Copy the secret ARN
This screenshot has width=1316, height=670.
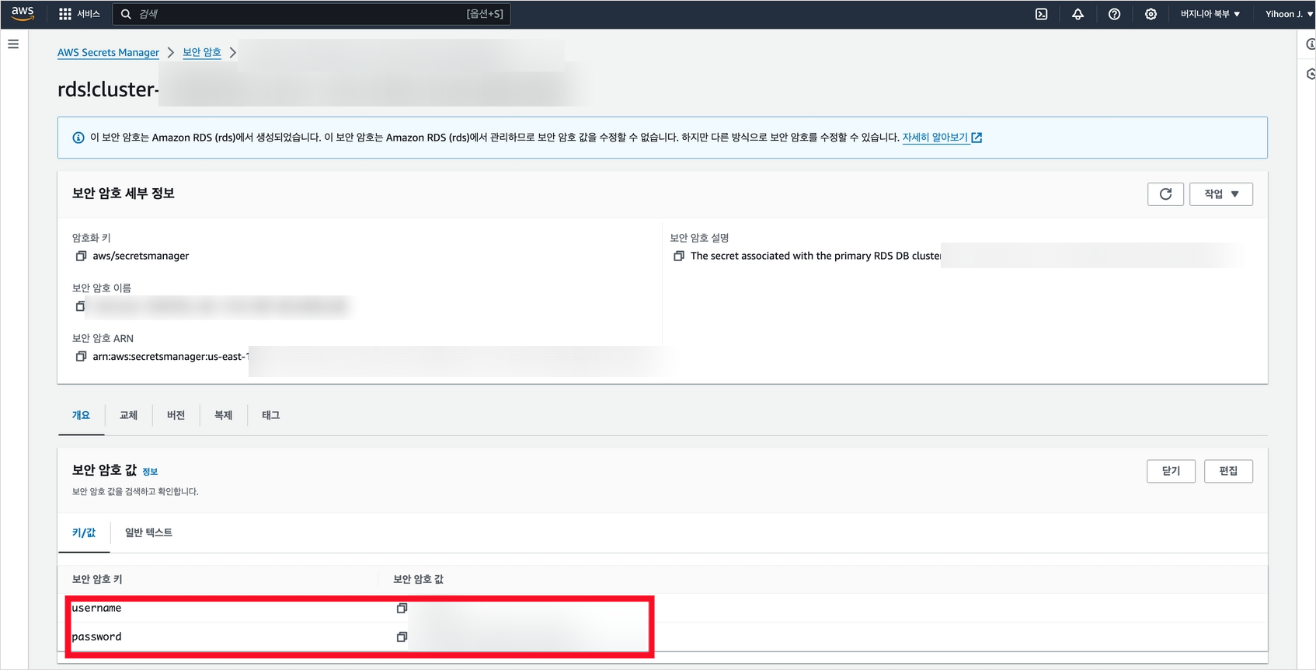pyautogui.click(x=81, y=356)
